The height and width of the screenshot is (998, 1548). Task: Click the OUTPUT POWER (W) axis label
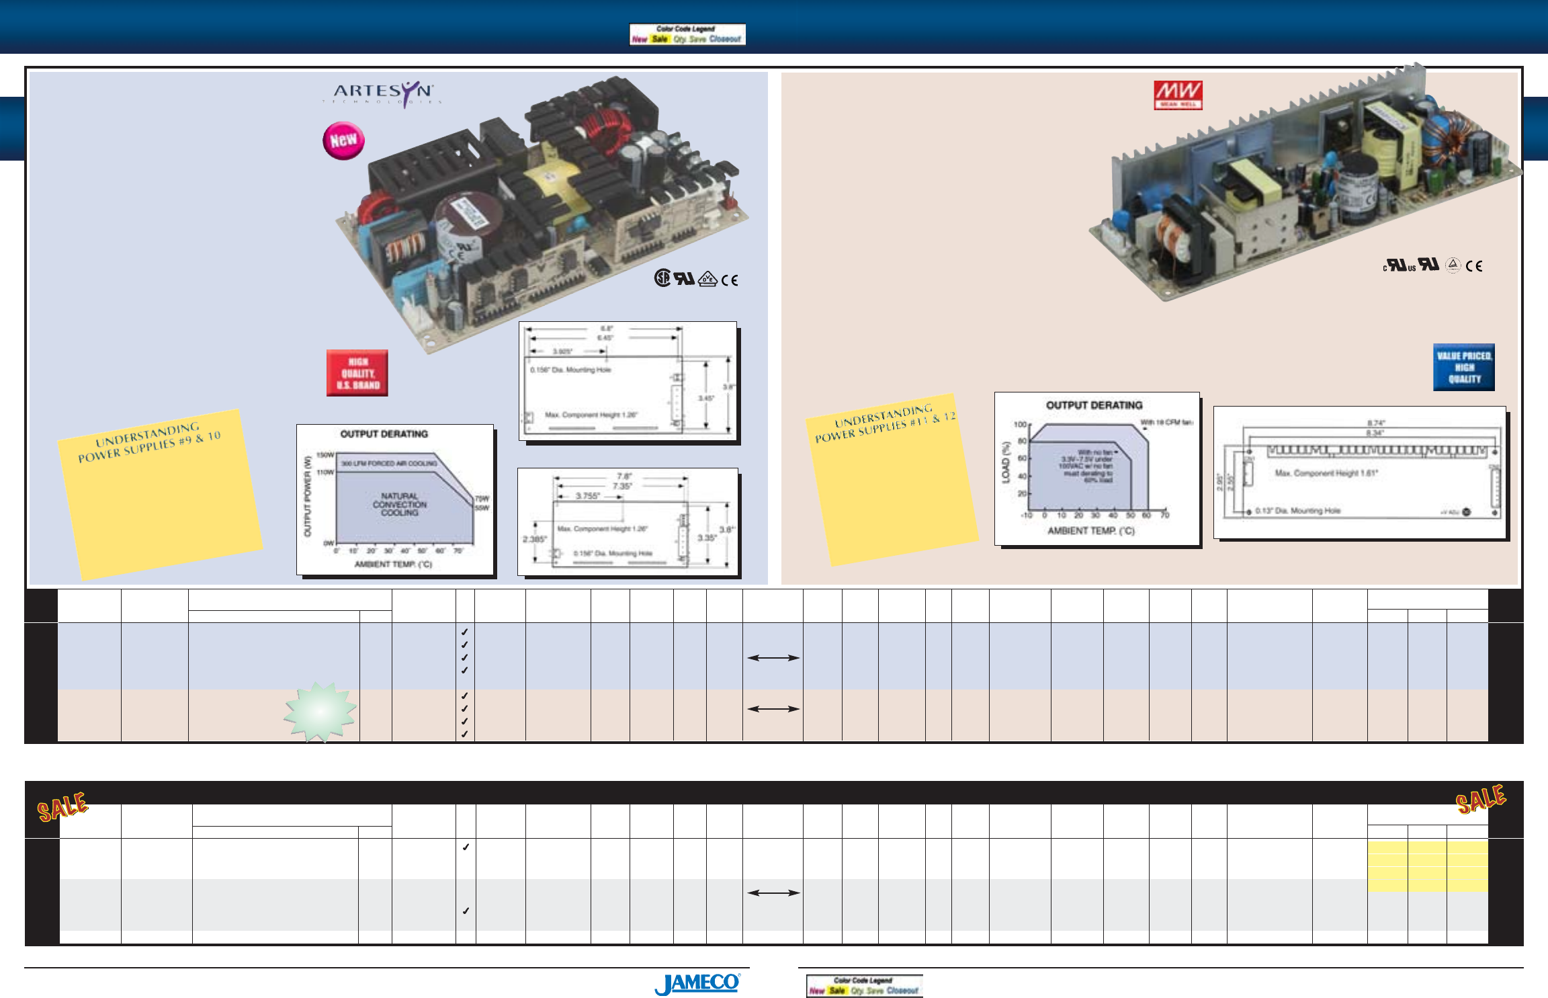click(x=308, y=497)
